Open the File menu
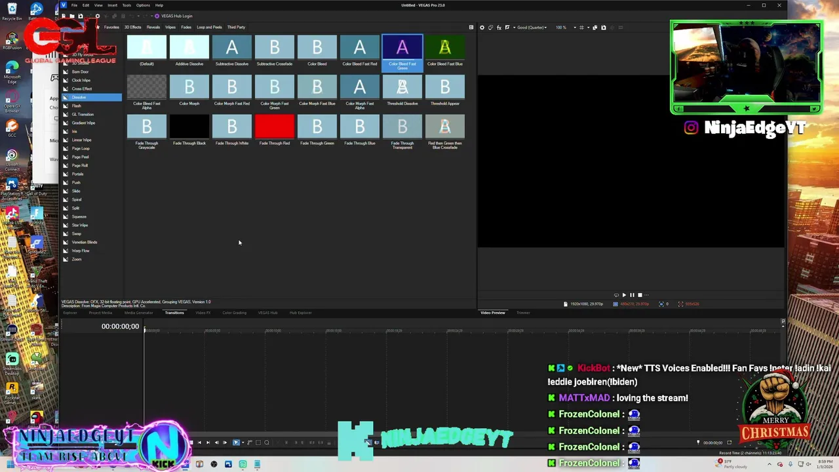 point(74,5)
